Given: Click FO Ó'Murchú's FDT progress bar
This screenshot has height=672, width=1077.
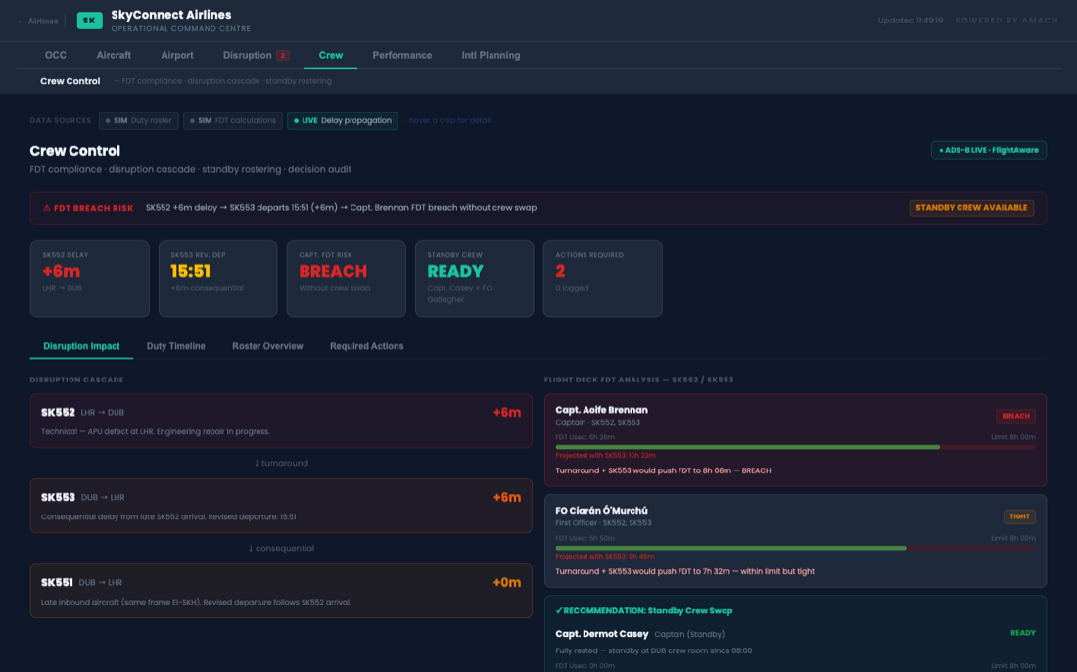Looking at the screenshot, I should (x=795, y=548).
